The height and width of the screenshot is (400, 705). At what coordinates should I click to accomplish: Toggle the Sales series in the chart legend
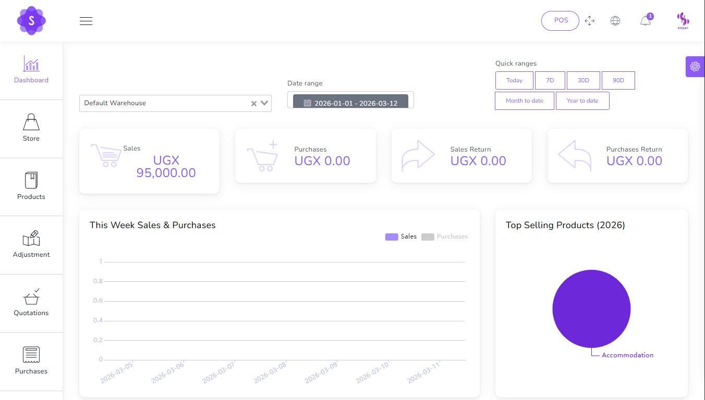[401, 236]
